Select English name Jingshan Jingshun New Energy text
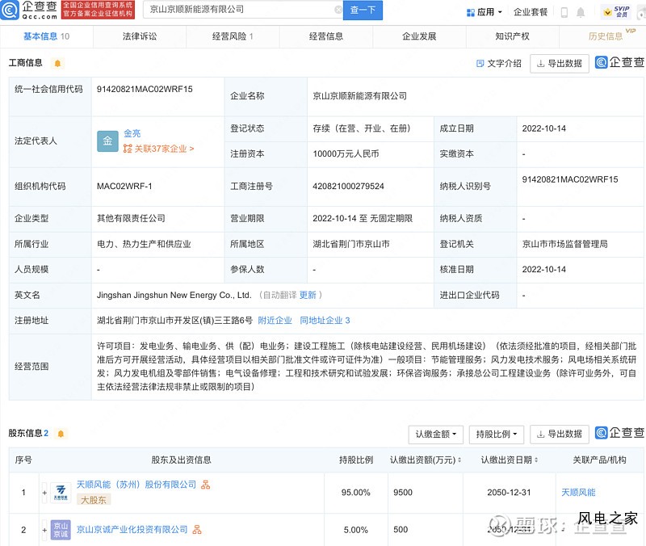 point(174,295)
